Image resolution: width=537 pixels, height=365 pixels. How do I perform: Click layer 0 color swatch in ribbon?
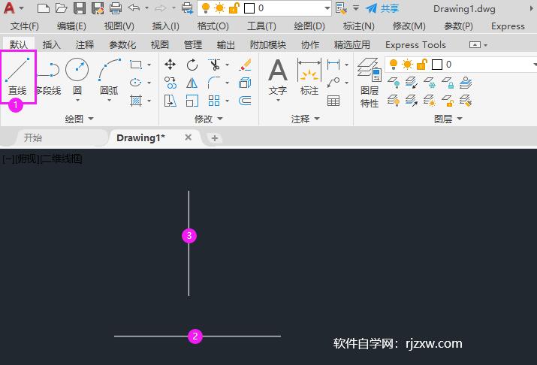437,65
